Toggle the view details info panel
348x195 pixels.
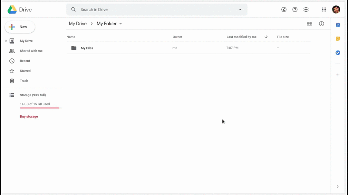pyautogui.click(x=321, y=24)
